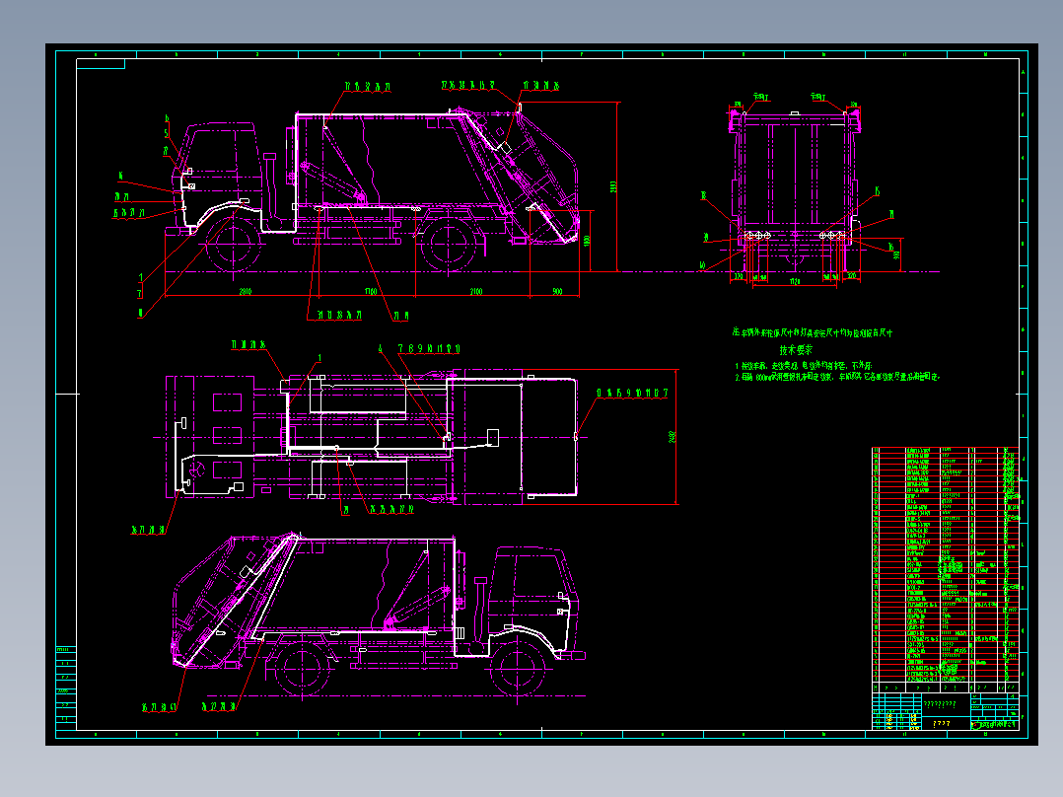Select the 2810 dimension under side view

point(246,292)
